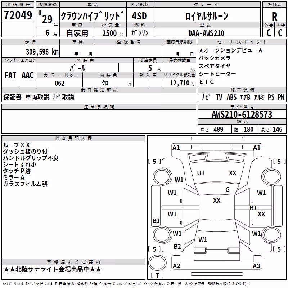This screenshot has width=288, height=288.
Task: Select the registration year H29
Action: (x=45, y=17)
